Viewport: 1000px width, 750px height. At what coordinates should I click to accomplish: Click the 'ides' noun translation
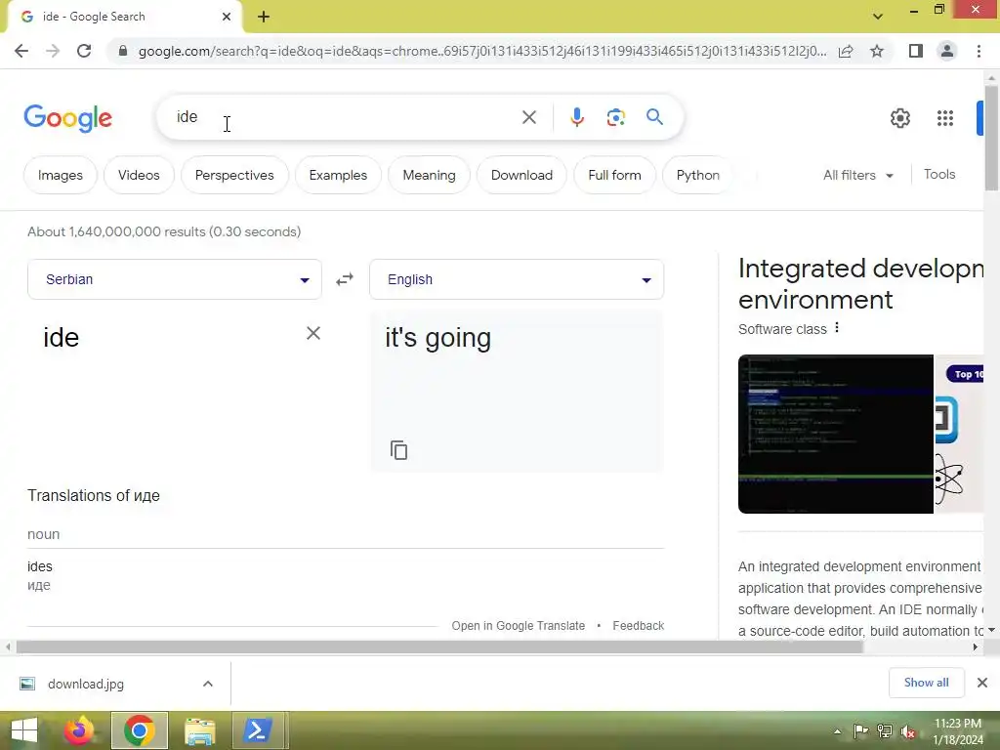click(x=39, y=566)
